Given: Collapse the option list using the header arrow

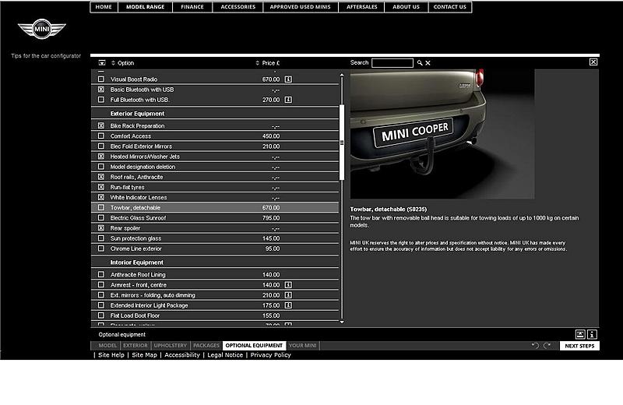Looking at the screenshot, I should [x=101, y=63].
